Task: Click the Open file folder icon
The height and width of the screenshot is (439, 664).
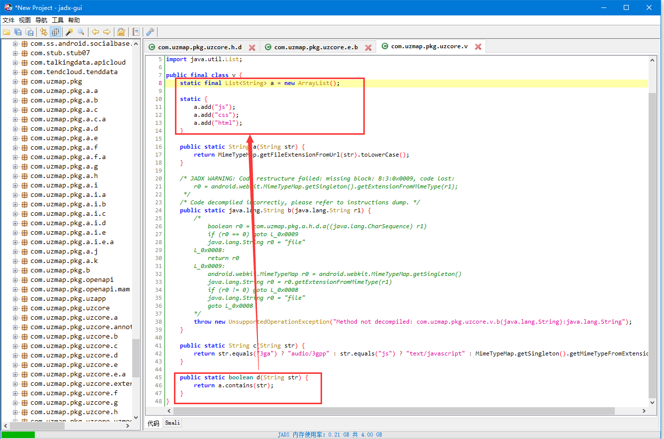Action: coord(6,32)
